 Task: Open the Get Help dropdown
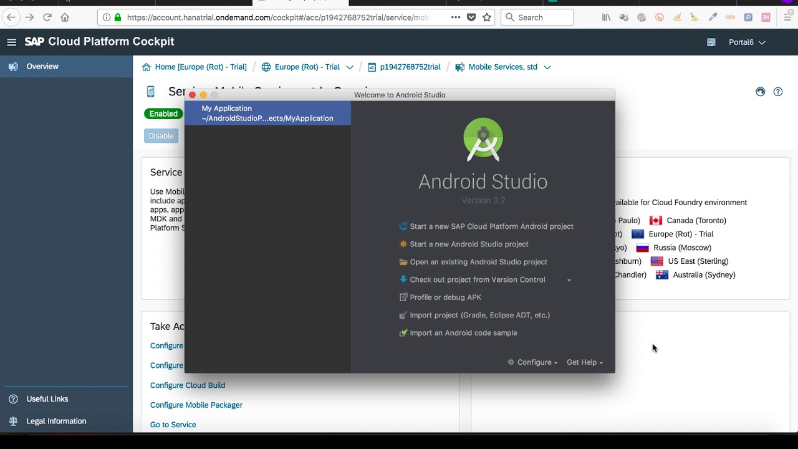pos(584,362)
